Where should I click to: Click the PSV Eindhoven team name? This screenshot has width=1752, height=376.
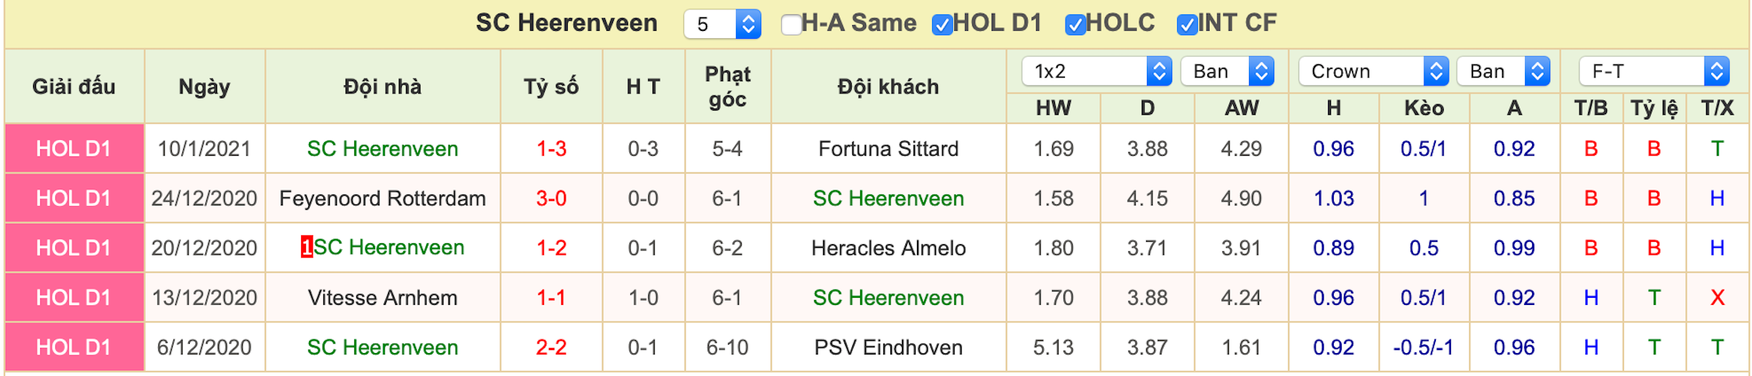point(888,347)
